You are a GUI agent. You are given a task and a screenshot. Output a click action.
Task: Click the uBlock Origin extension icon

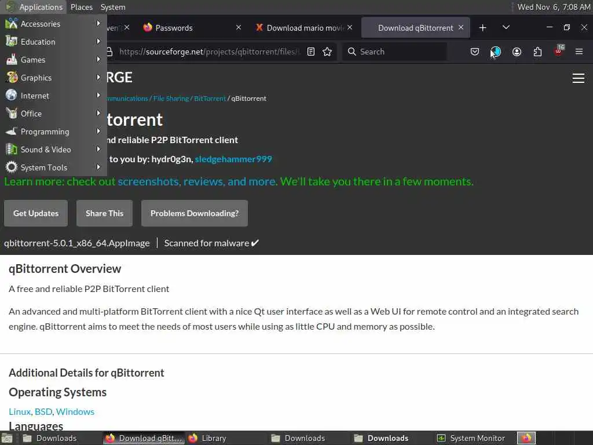[x=559, y=51]
